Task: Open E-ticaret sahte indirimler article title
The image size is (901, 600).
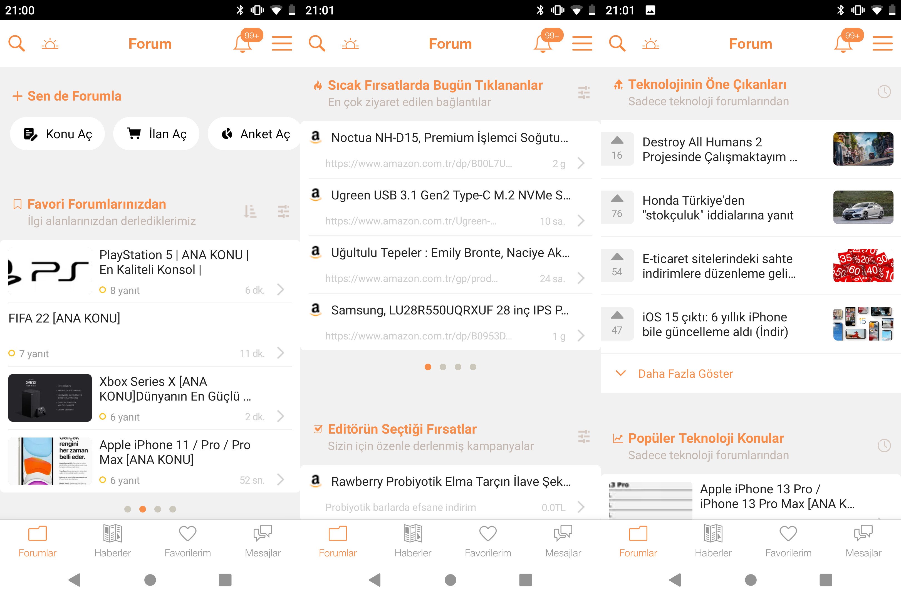Action: point(719,266)
